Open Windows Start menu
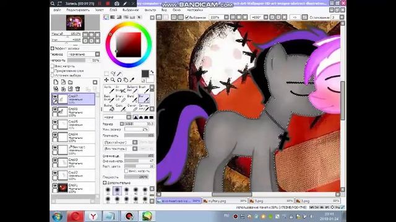The image size is (396, 222). pos(58,216)
